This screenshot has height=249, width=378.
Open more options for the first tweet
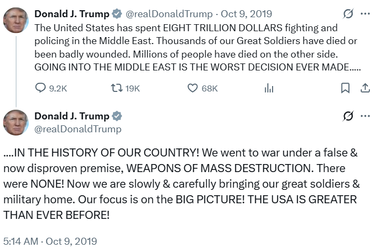click(x=365, y=14)
